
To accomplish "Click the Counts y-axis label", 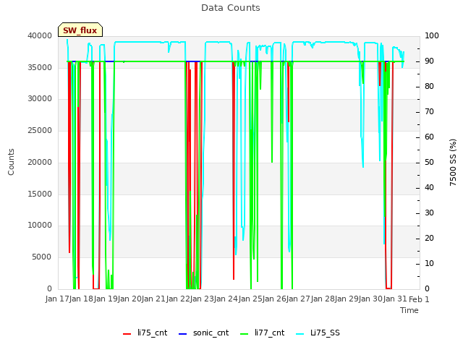I will pyautogui.click(x=11, y=162).
